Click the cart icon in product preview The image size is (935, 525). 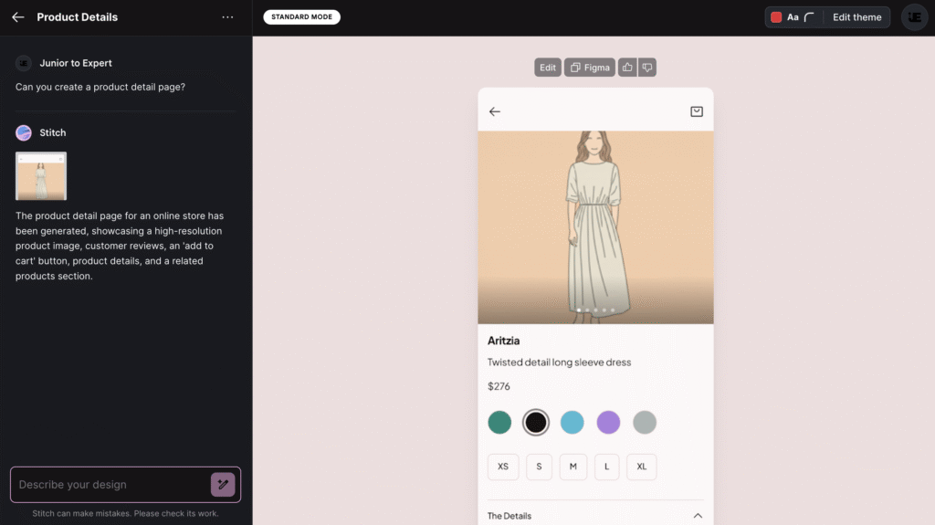point(697,111)
